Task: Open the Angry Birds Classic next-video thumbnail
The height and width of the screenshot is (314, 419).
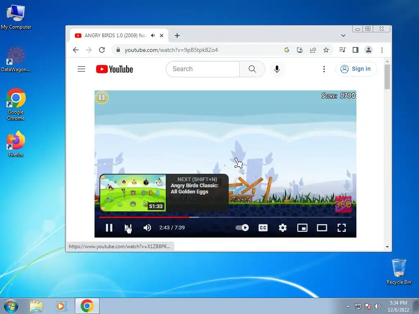Action: pyautogui.click(x=133, y=193)
